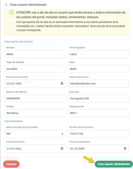The height and width of the screenshot is (169, 133).
Task: Click the birth date value 01/01/1995
Action: [x=14, y=84]
